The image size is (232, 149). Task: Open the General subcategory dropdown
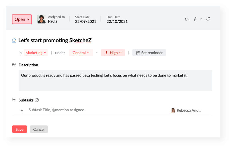pyautogui.click(x=81, y=53)
